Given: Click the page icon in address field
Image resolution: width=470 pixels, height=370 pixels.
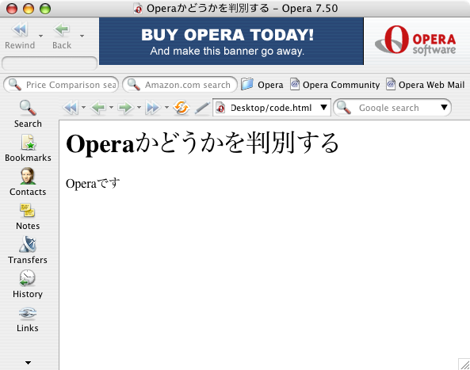Looking at the screenshot, I should (220, 108).
